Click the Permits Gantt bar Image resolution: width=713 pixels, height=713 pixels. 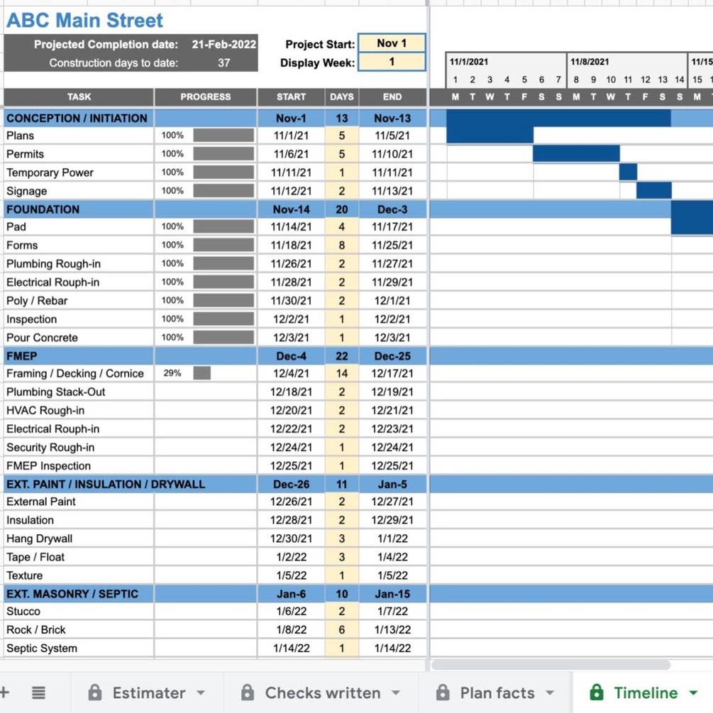pos(576,154)
